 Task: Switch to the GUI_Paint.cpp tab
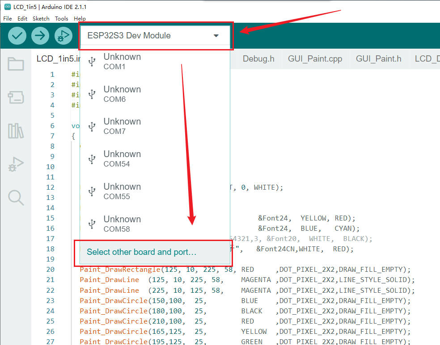coord(315,59)
